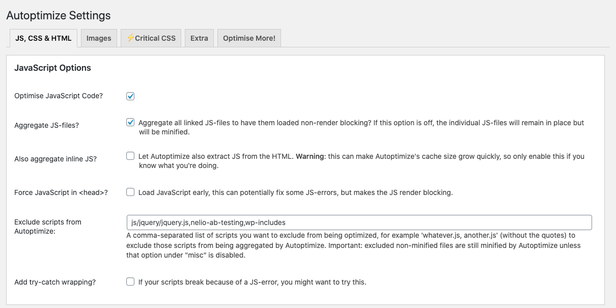616x308 pixels.
Task: Click the 'Load JavaScript early' label text
Action: tap(295, 192)
